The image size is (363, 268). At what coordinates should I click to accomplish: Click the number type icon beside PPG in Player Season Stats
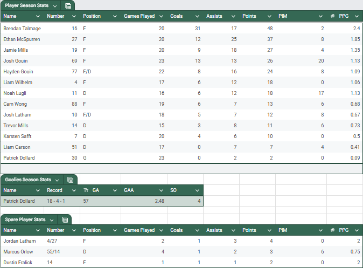tap(332, 16)
